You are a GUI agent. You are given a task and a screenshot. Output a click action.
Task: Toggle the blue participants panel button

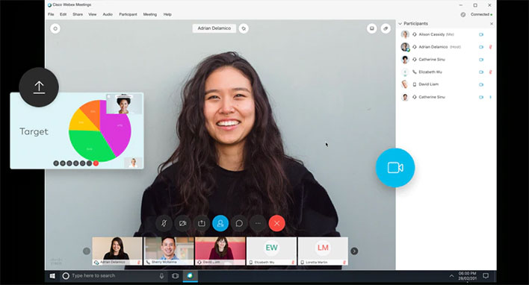coord(220,223)
